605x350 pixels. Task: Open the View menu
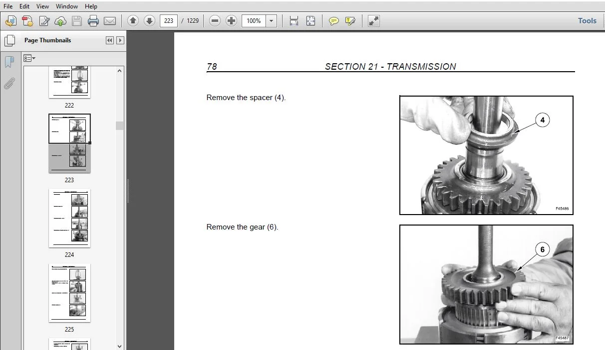42,6
